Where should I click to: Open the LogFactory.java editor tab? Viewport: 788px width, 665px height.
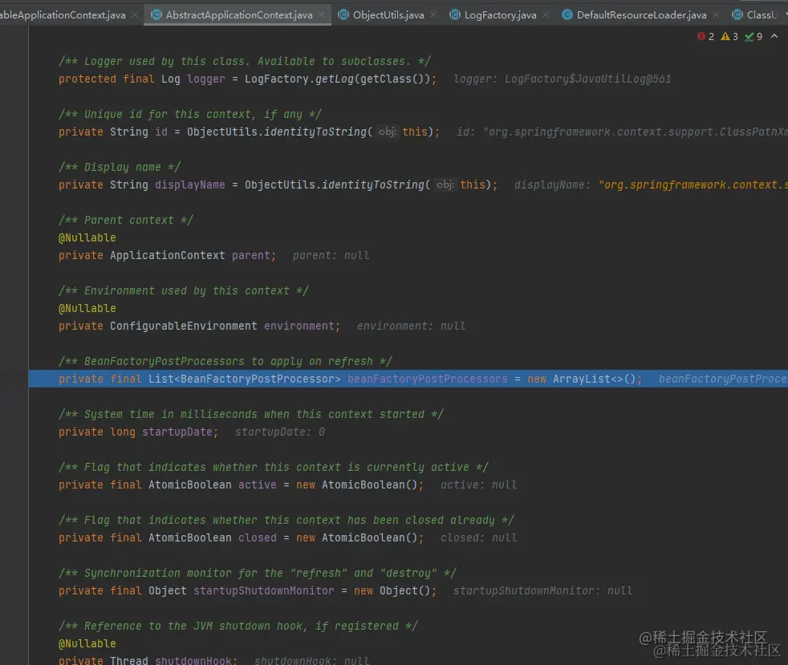[x=500, y=15]
